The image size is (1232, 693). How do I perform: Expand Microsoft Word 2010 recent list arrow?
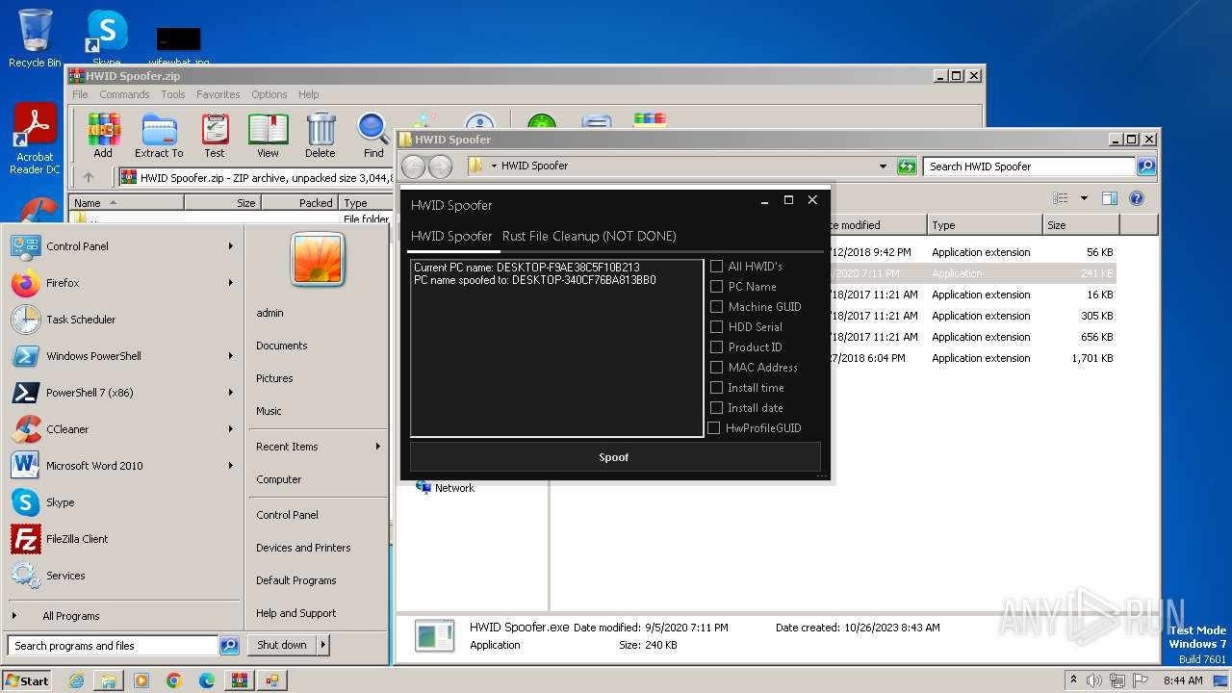[x=231, y=466]
